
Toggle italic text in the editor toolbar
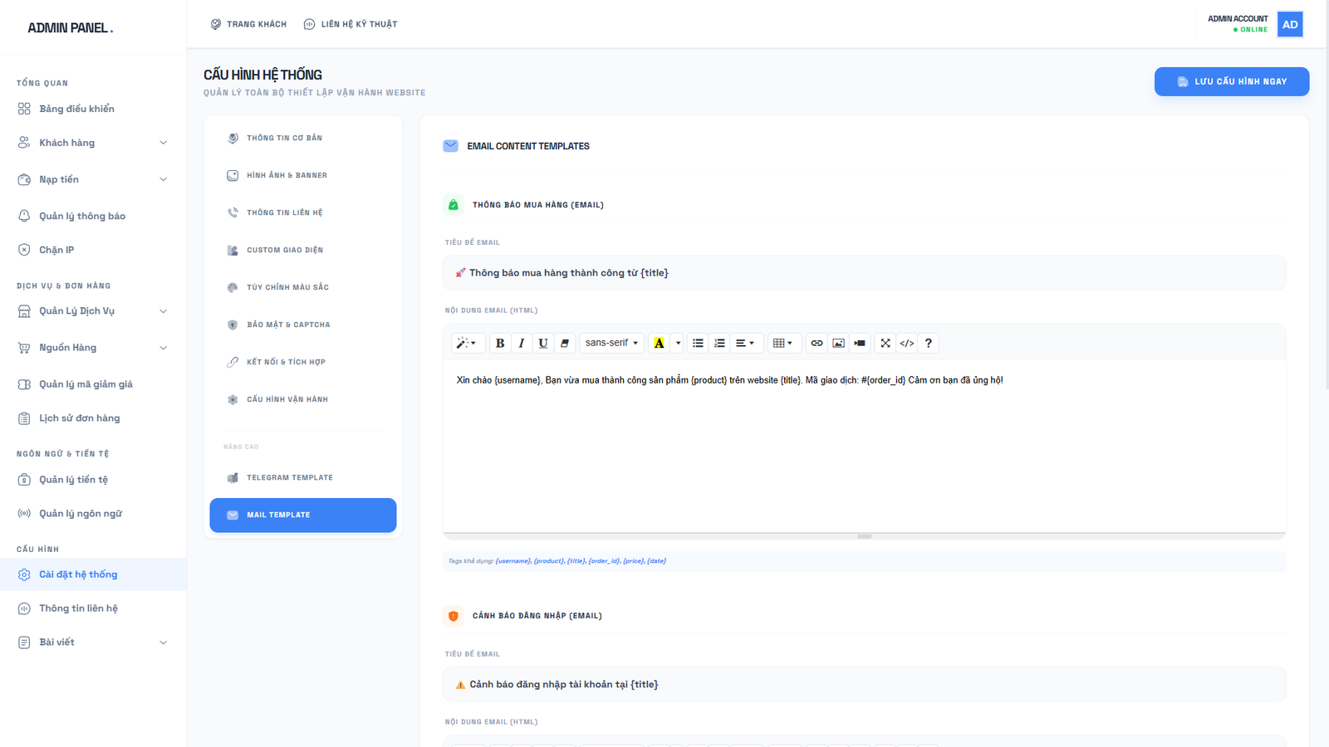(522, 343)
